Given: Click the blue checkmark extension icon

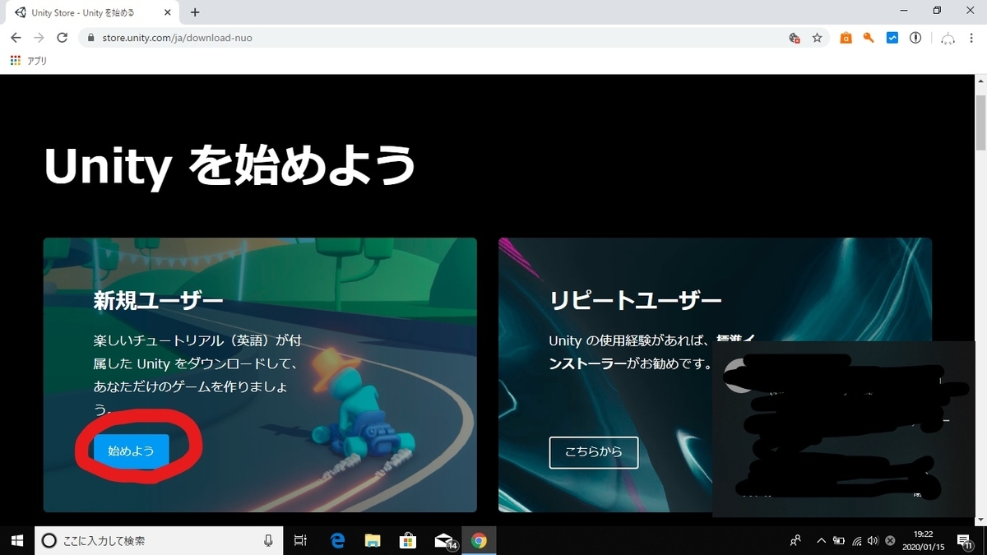Looking at the screenshot, I should pyautogui.click(x=892, y=38).
